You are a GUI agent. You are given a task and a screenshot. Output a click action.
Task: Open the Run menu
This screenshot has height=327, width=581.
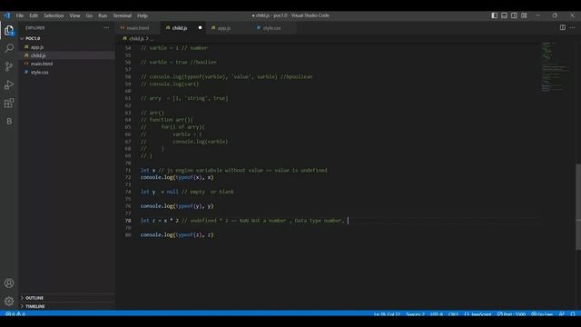pyautogui.click(x=103, y=15)
